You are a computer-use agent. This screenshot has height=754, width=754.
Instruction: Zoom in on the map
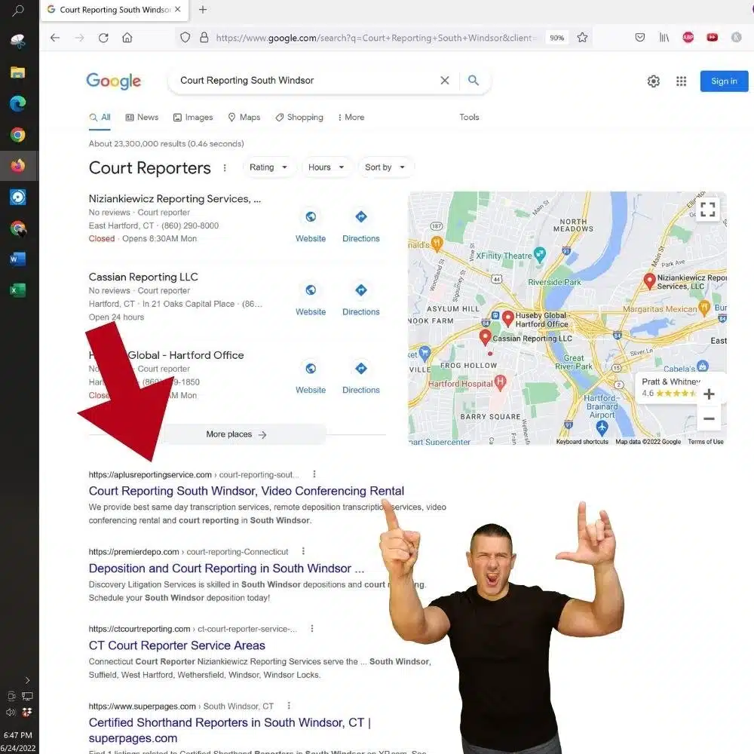[x=709, y=394]
